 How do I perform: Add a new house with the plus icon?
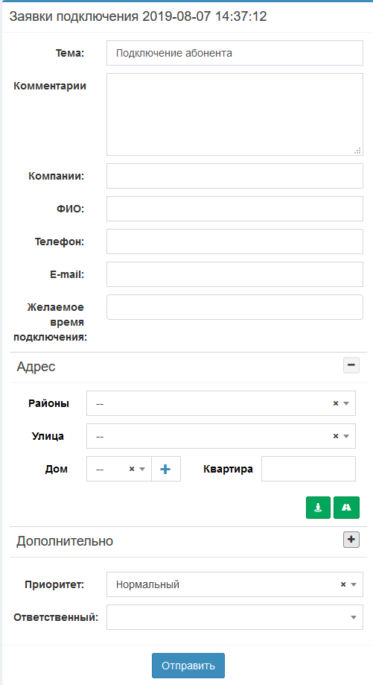165,469
